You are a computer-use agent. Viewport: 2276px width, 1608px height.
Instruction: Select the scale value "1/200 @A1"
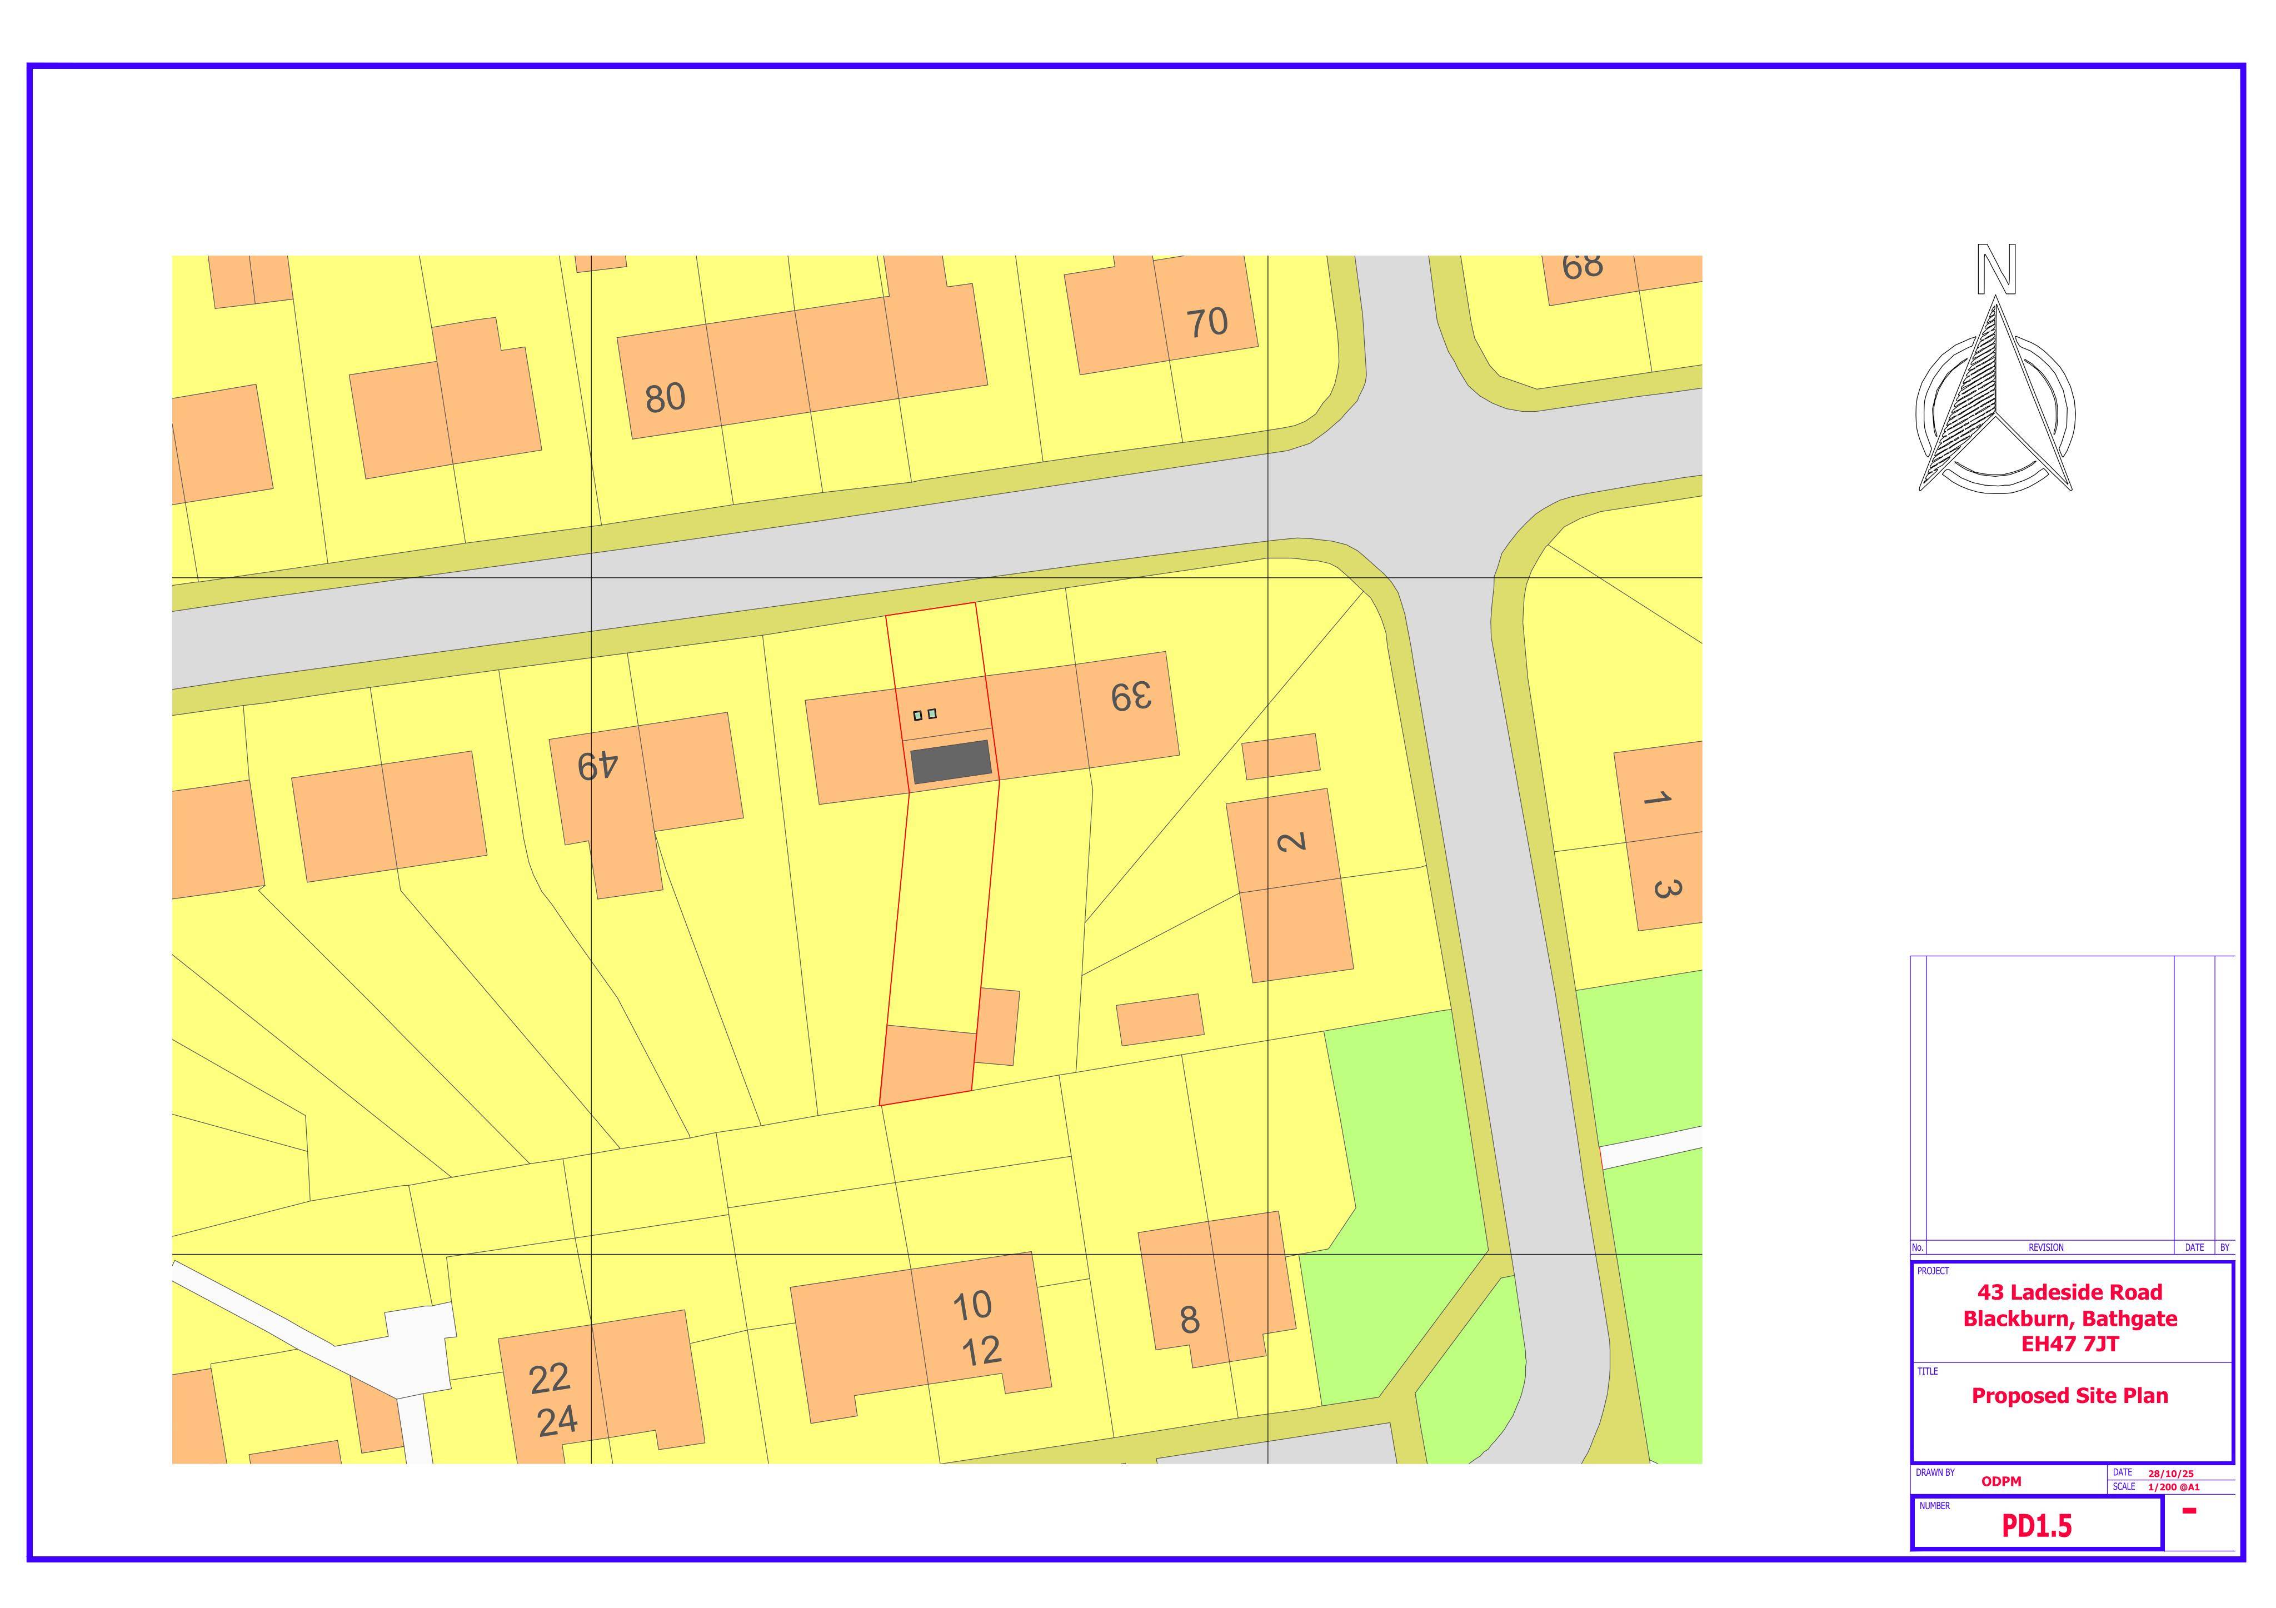coord(2174,1487)
